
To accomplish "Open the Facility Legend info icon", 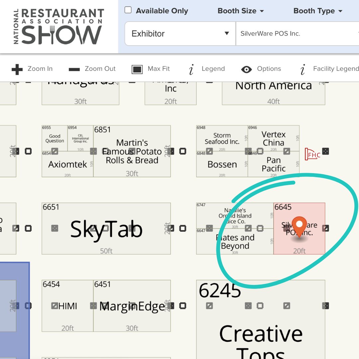I will 303,69.
